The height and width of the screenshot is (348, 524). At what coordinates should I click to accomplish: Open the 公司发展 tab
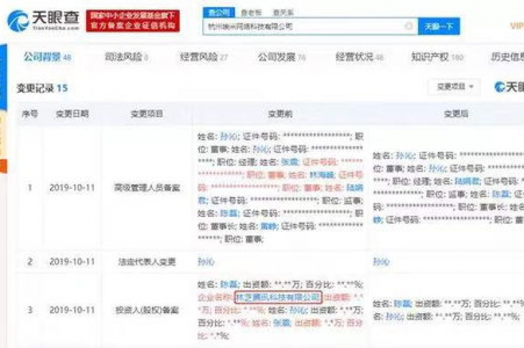(x=281, y=57)
